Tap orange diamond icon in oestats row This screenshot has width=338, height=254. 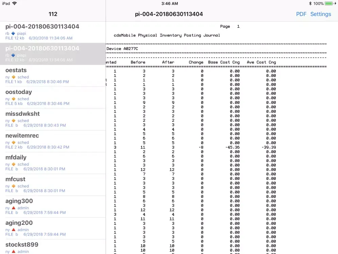[14, 77]
